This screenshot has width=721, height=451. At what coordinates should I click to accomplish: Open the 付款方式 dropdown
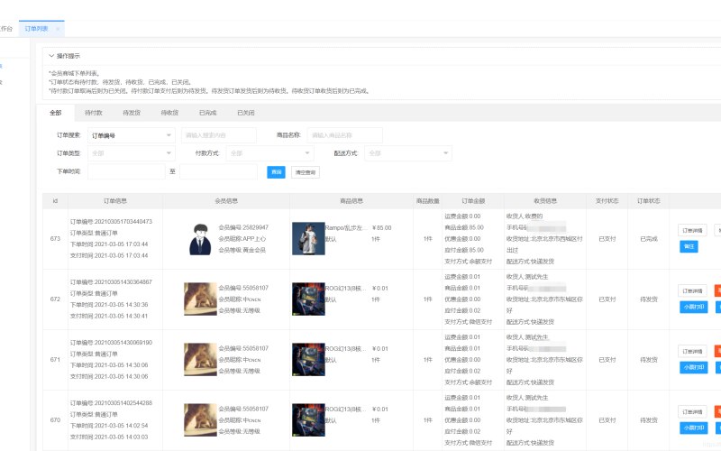[x=269, y=153]
